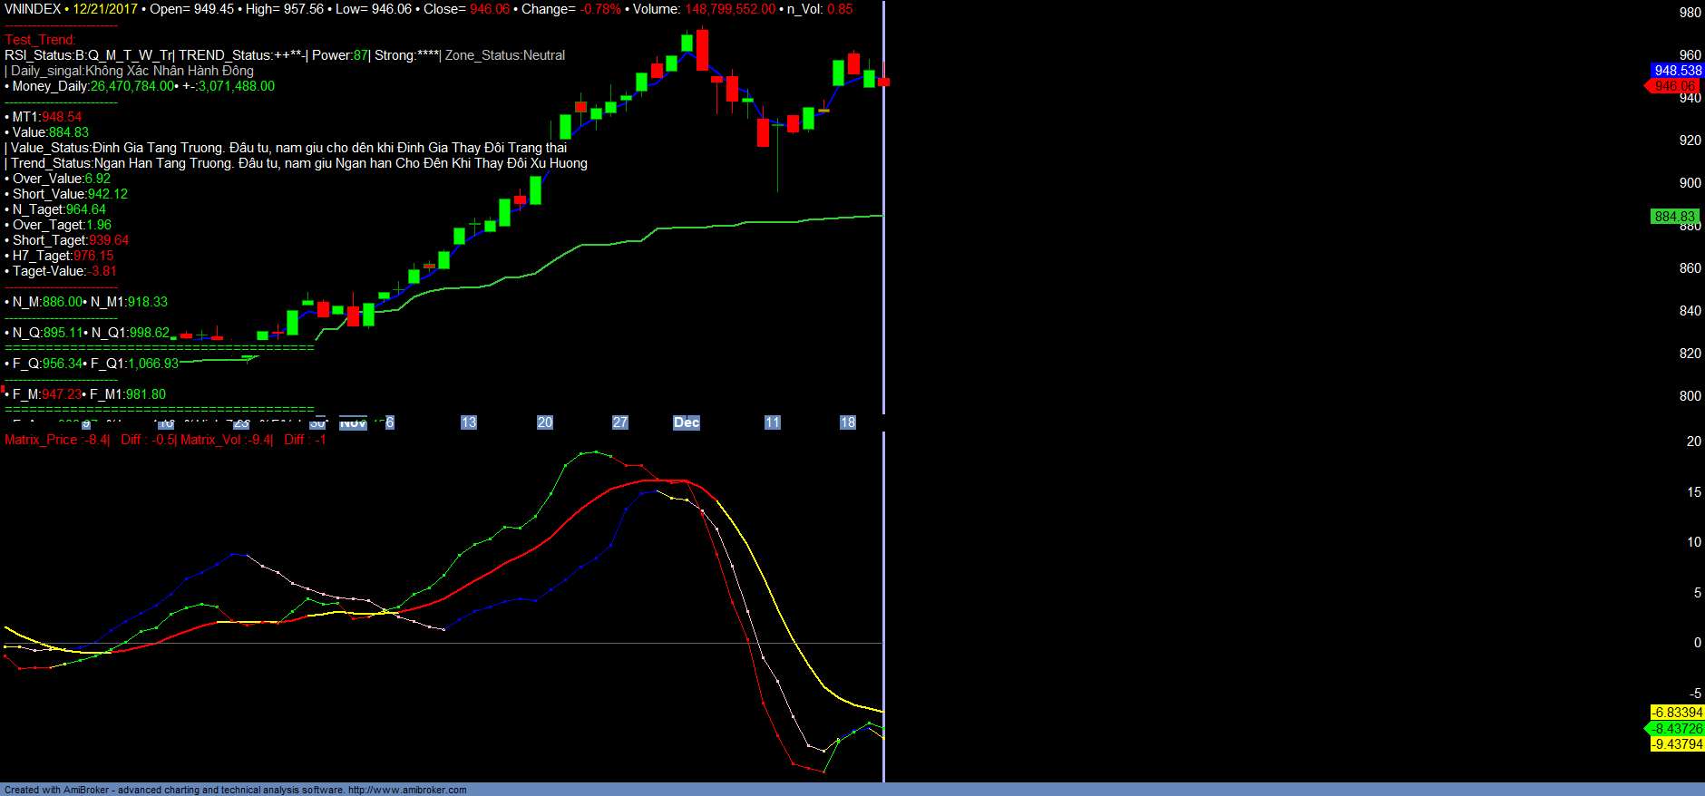Screen dimensions: 1705x796
Task: Open the amibroker.com link in footer
Action: [x=407, y=790]
